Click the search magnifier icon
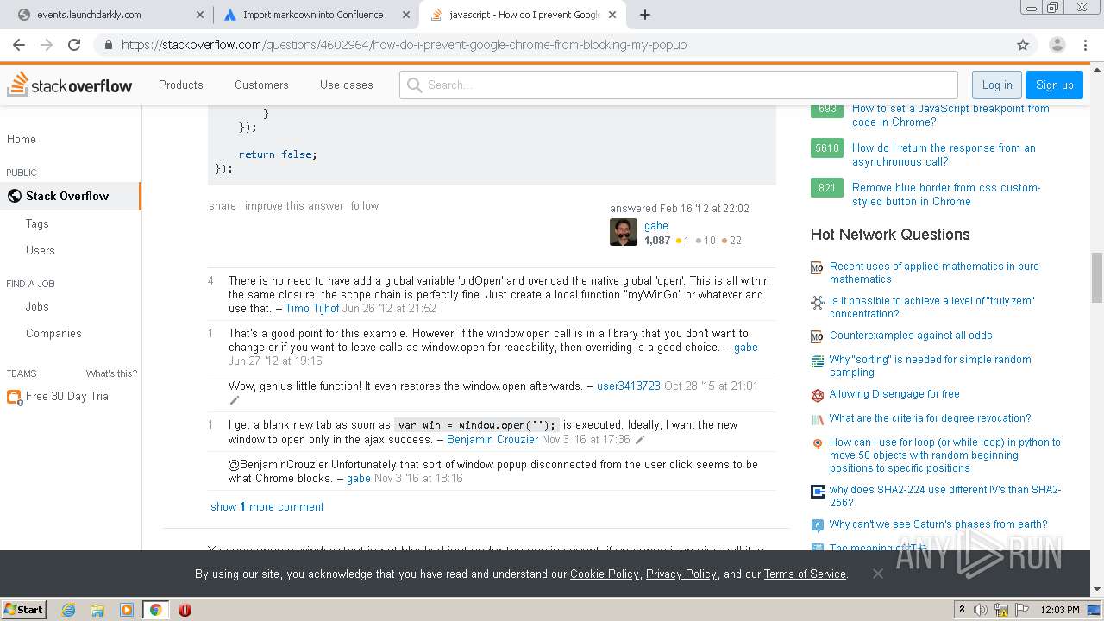This screenshot has height=621, width=1104. 415,85
